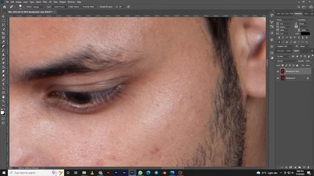Select the Frame tool
The width and height of the screenshot is (314, 176).
pyautogui.click(x=3, y=37)
